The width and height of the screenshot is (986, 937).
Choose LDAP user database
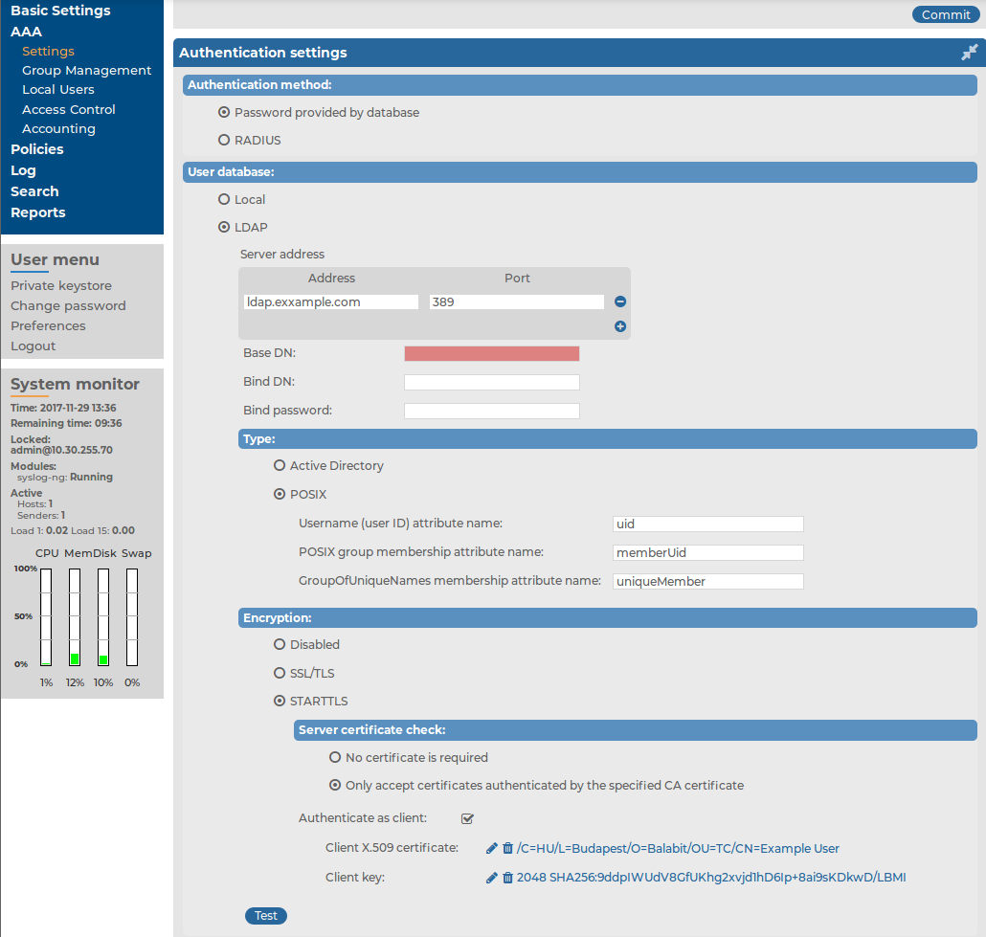click(x=224, y=227)
